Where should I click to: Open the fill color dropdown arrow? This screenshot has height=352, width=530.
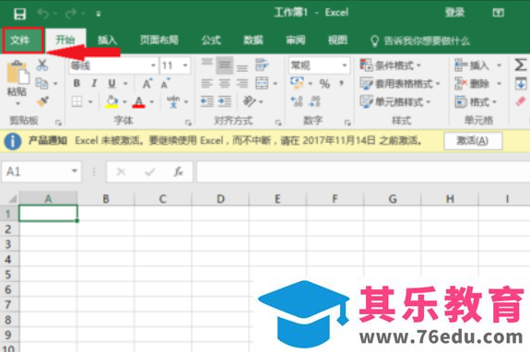(x=124, y=101)
